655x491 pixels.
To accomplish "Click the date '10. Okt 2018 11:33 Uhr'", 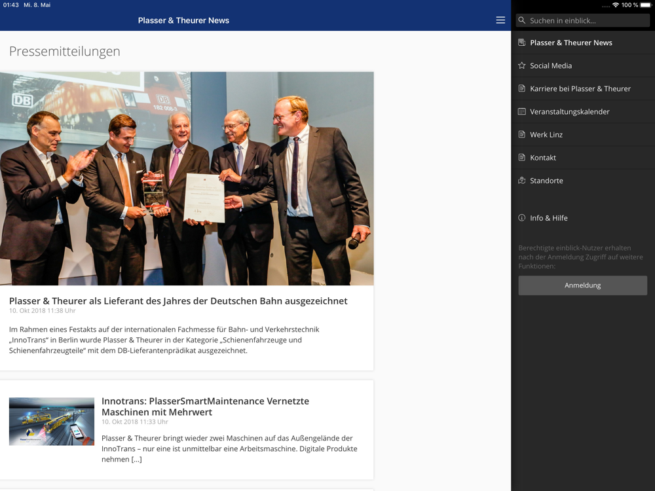I will click(134, 422).
